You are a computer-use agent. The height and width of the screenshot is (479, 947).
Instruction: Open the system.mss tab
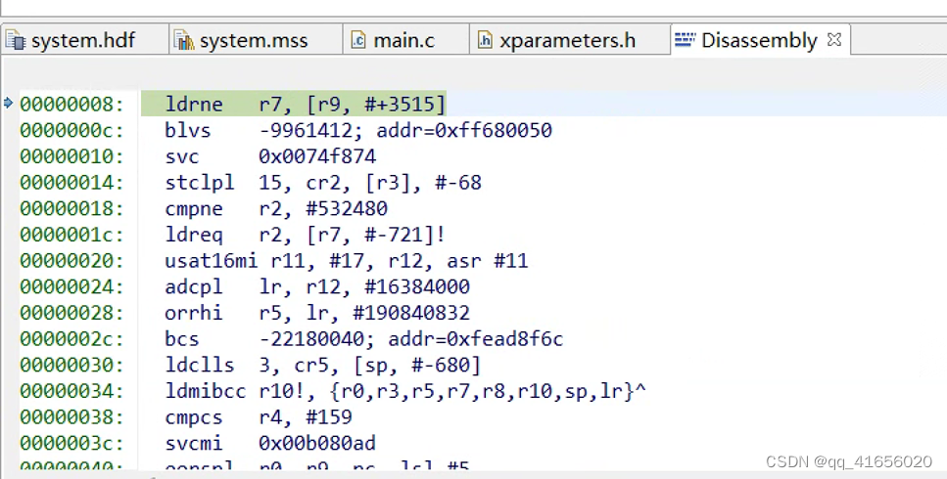(254, 40)
